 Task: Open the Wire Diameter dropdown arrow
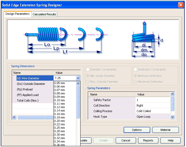[78, 78]
